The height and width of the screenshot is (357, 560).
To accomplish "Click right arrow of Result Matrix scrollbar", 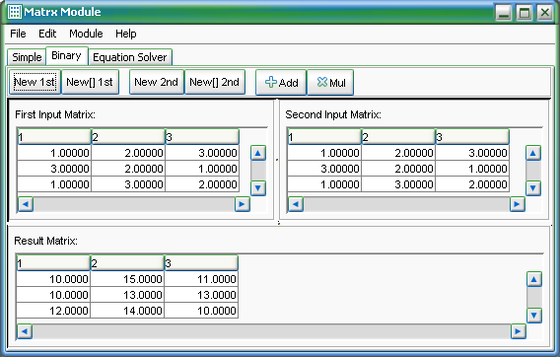I will pyautogui.click(x=519, y=331).
